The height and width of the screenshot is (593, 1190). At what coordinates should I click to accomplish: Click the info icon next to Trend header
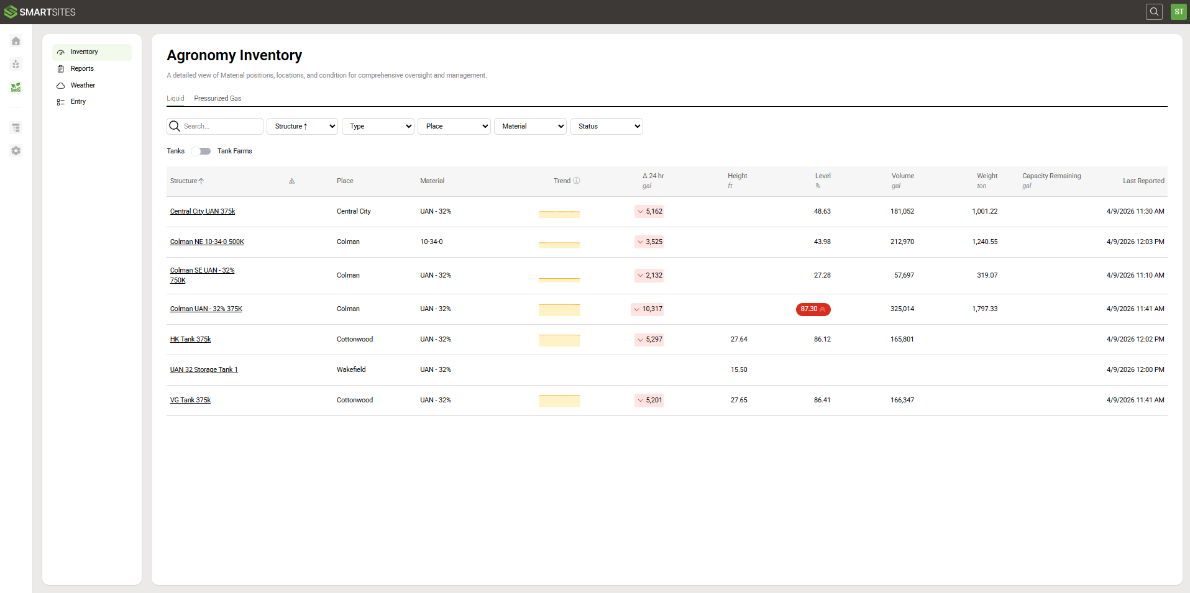click(x=577, y=181)
